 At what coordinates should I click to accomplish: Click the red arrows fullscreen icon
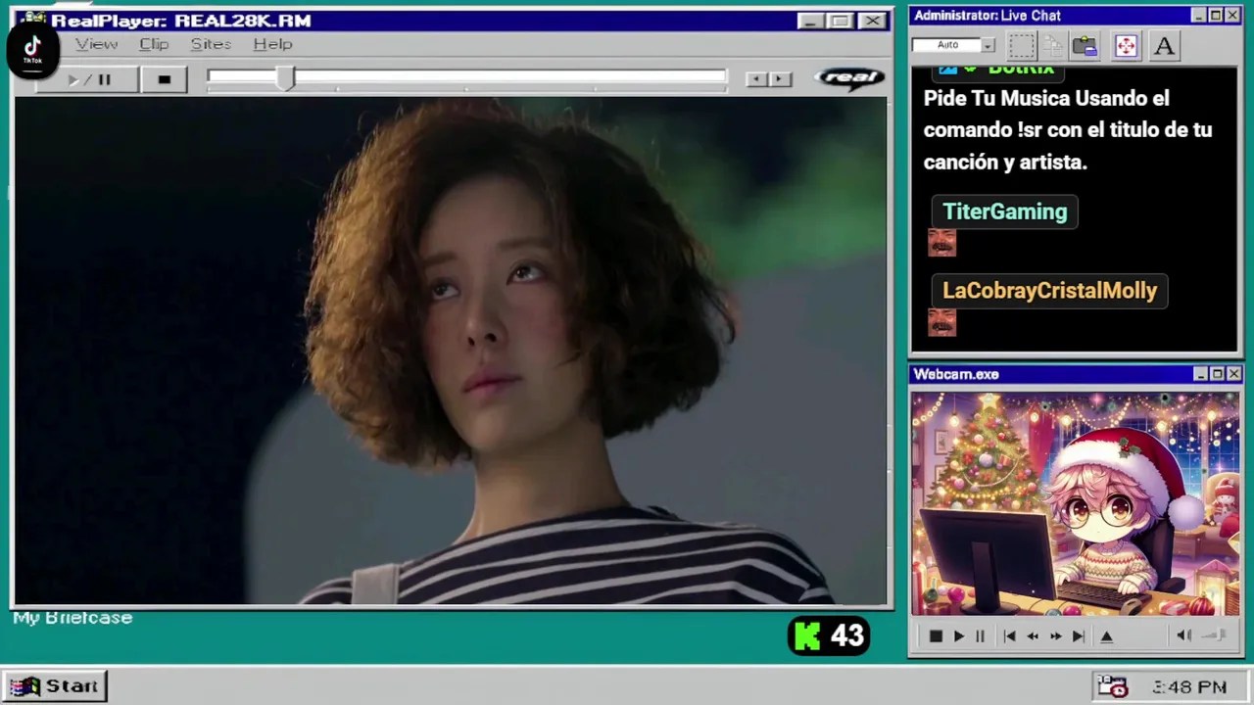click(x=1126, y=46)
